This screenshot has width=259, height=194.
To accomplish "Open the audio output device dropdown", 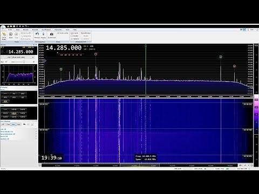I will (18, 57).
